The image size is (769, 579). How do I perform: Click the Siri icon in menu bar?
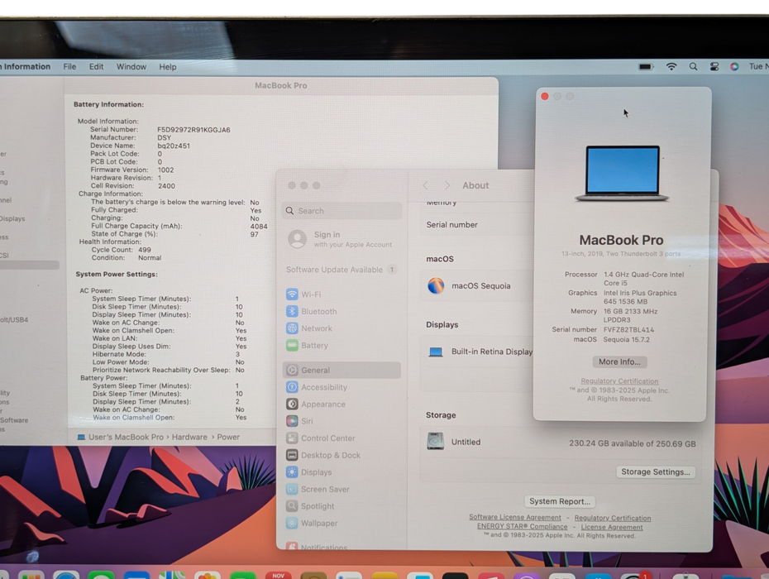point(734,66)
